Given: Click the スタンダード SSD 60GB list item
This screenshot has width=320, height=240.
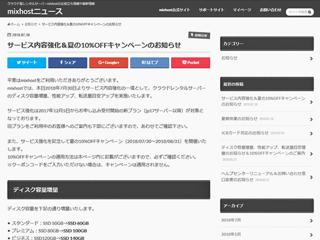Looking at the screenshot, I should [x=48, y=223].
